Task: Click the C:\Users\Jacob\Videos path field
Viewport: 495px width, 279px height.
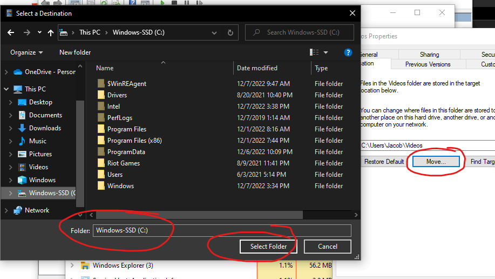Action: click(x=428, y=145)
